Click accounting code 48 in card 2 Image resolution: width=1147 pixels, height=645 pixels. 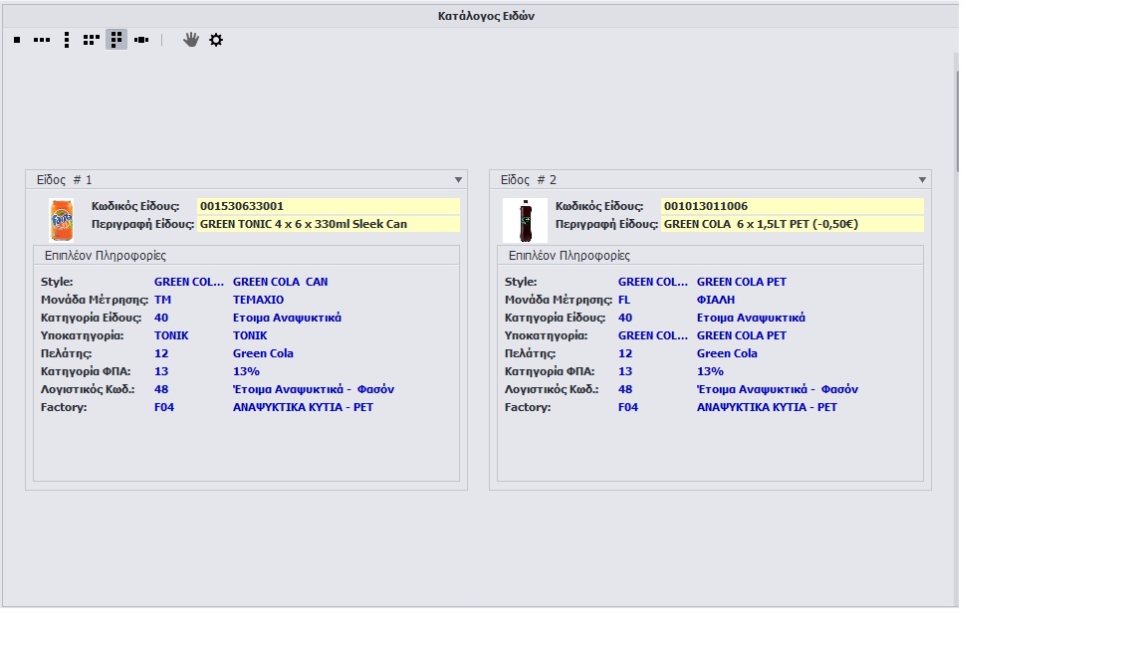point(624,389)
